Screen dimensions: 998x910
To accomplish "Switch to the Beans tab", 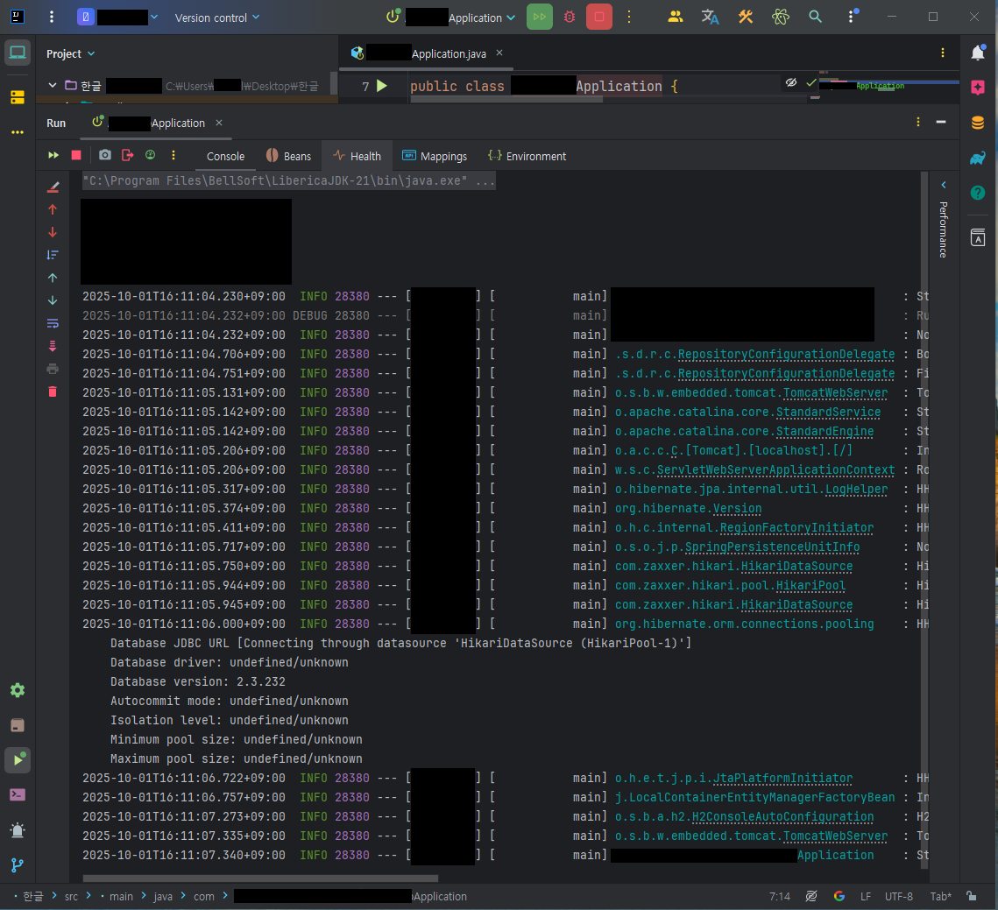I will click(288, 156).
